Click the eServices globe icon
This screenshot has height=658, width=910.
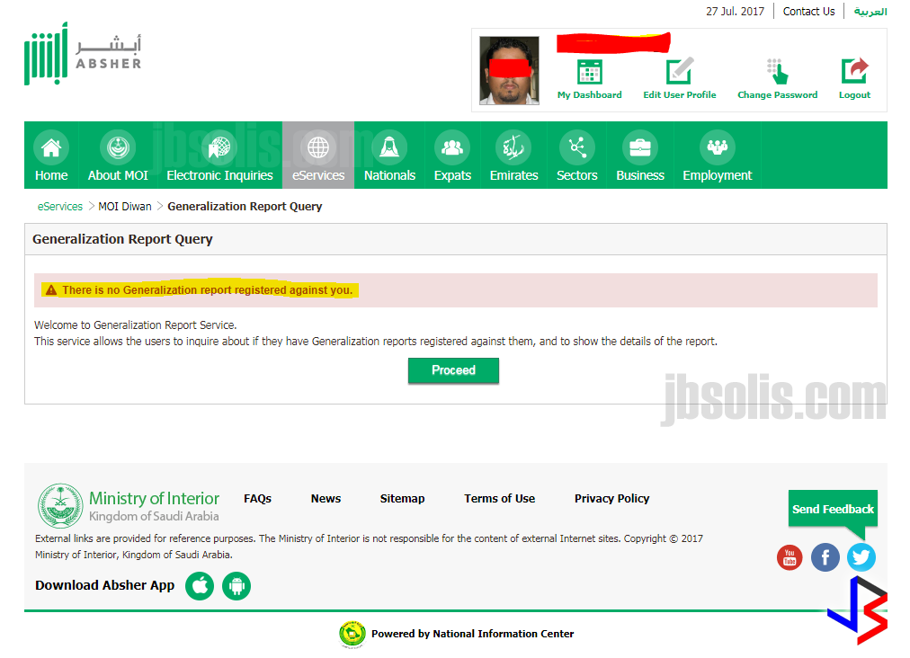coord(318,147)
